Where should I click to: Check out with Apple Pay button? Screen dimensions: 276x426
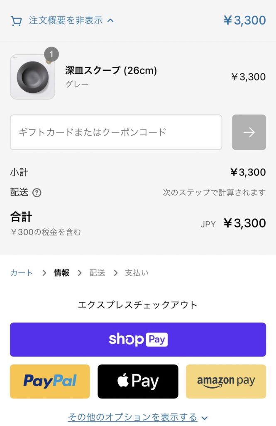tap(138, 381)
